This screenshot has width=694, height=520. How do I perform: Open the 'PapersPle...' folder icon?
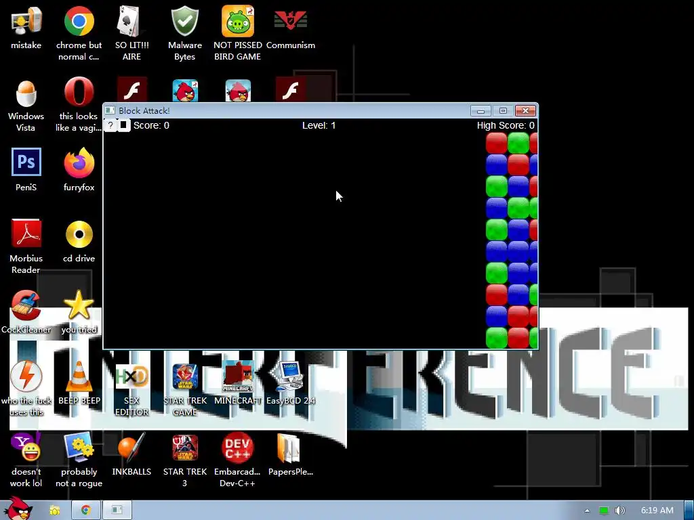pos(290,454)
